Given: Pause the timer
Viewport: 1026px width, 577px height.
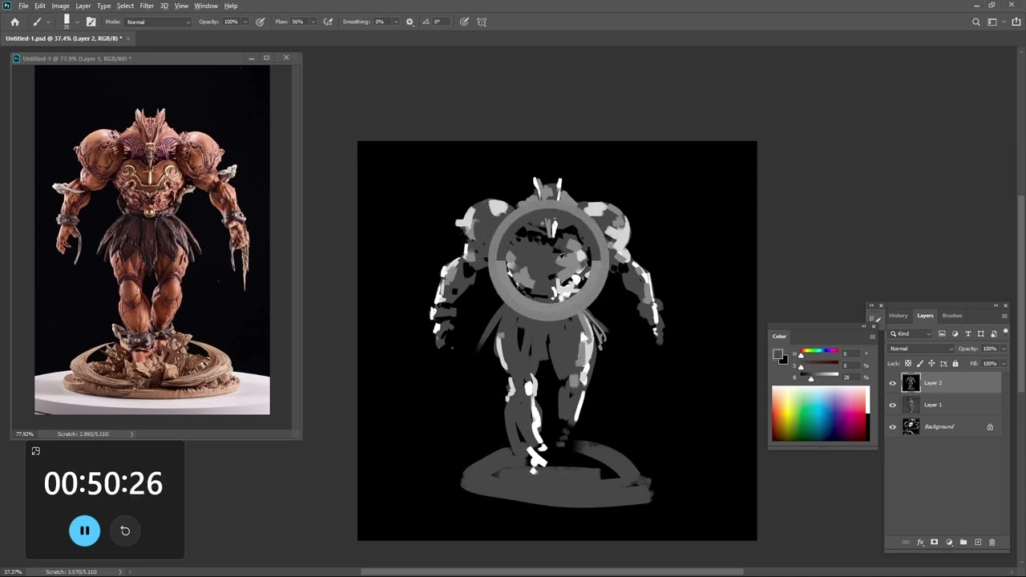Looking at the screenshot, I should pyautogui.click(x=84, y=531).
